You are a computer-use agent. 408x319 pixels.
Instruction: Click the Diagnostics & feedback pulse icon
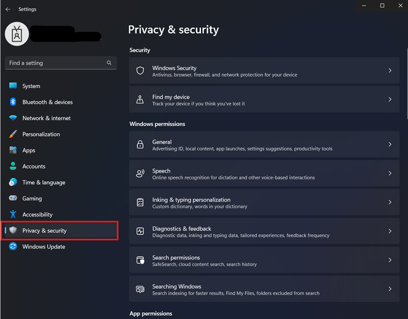click(140, 231)
